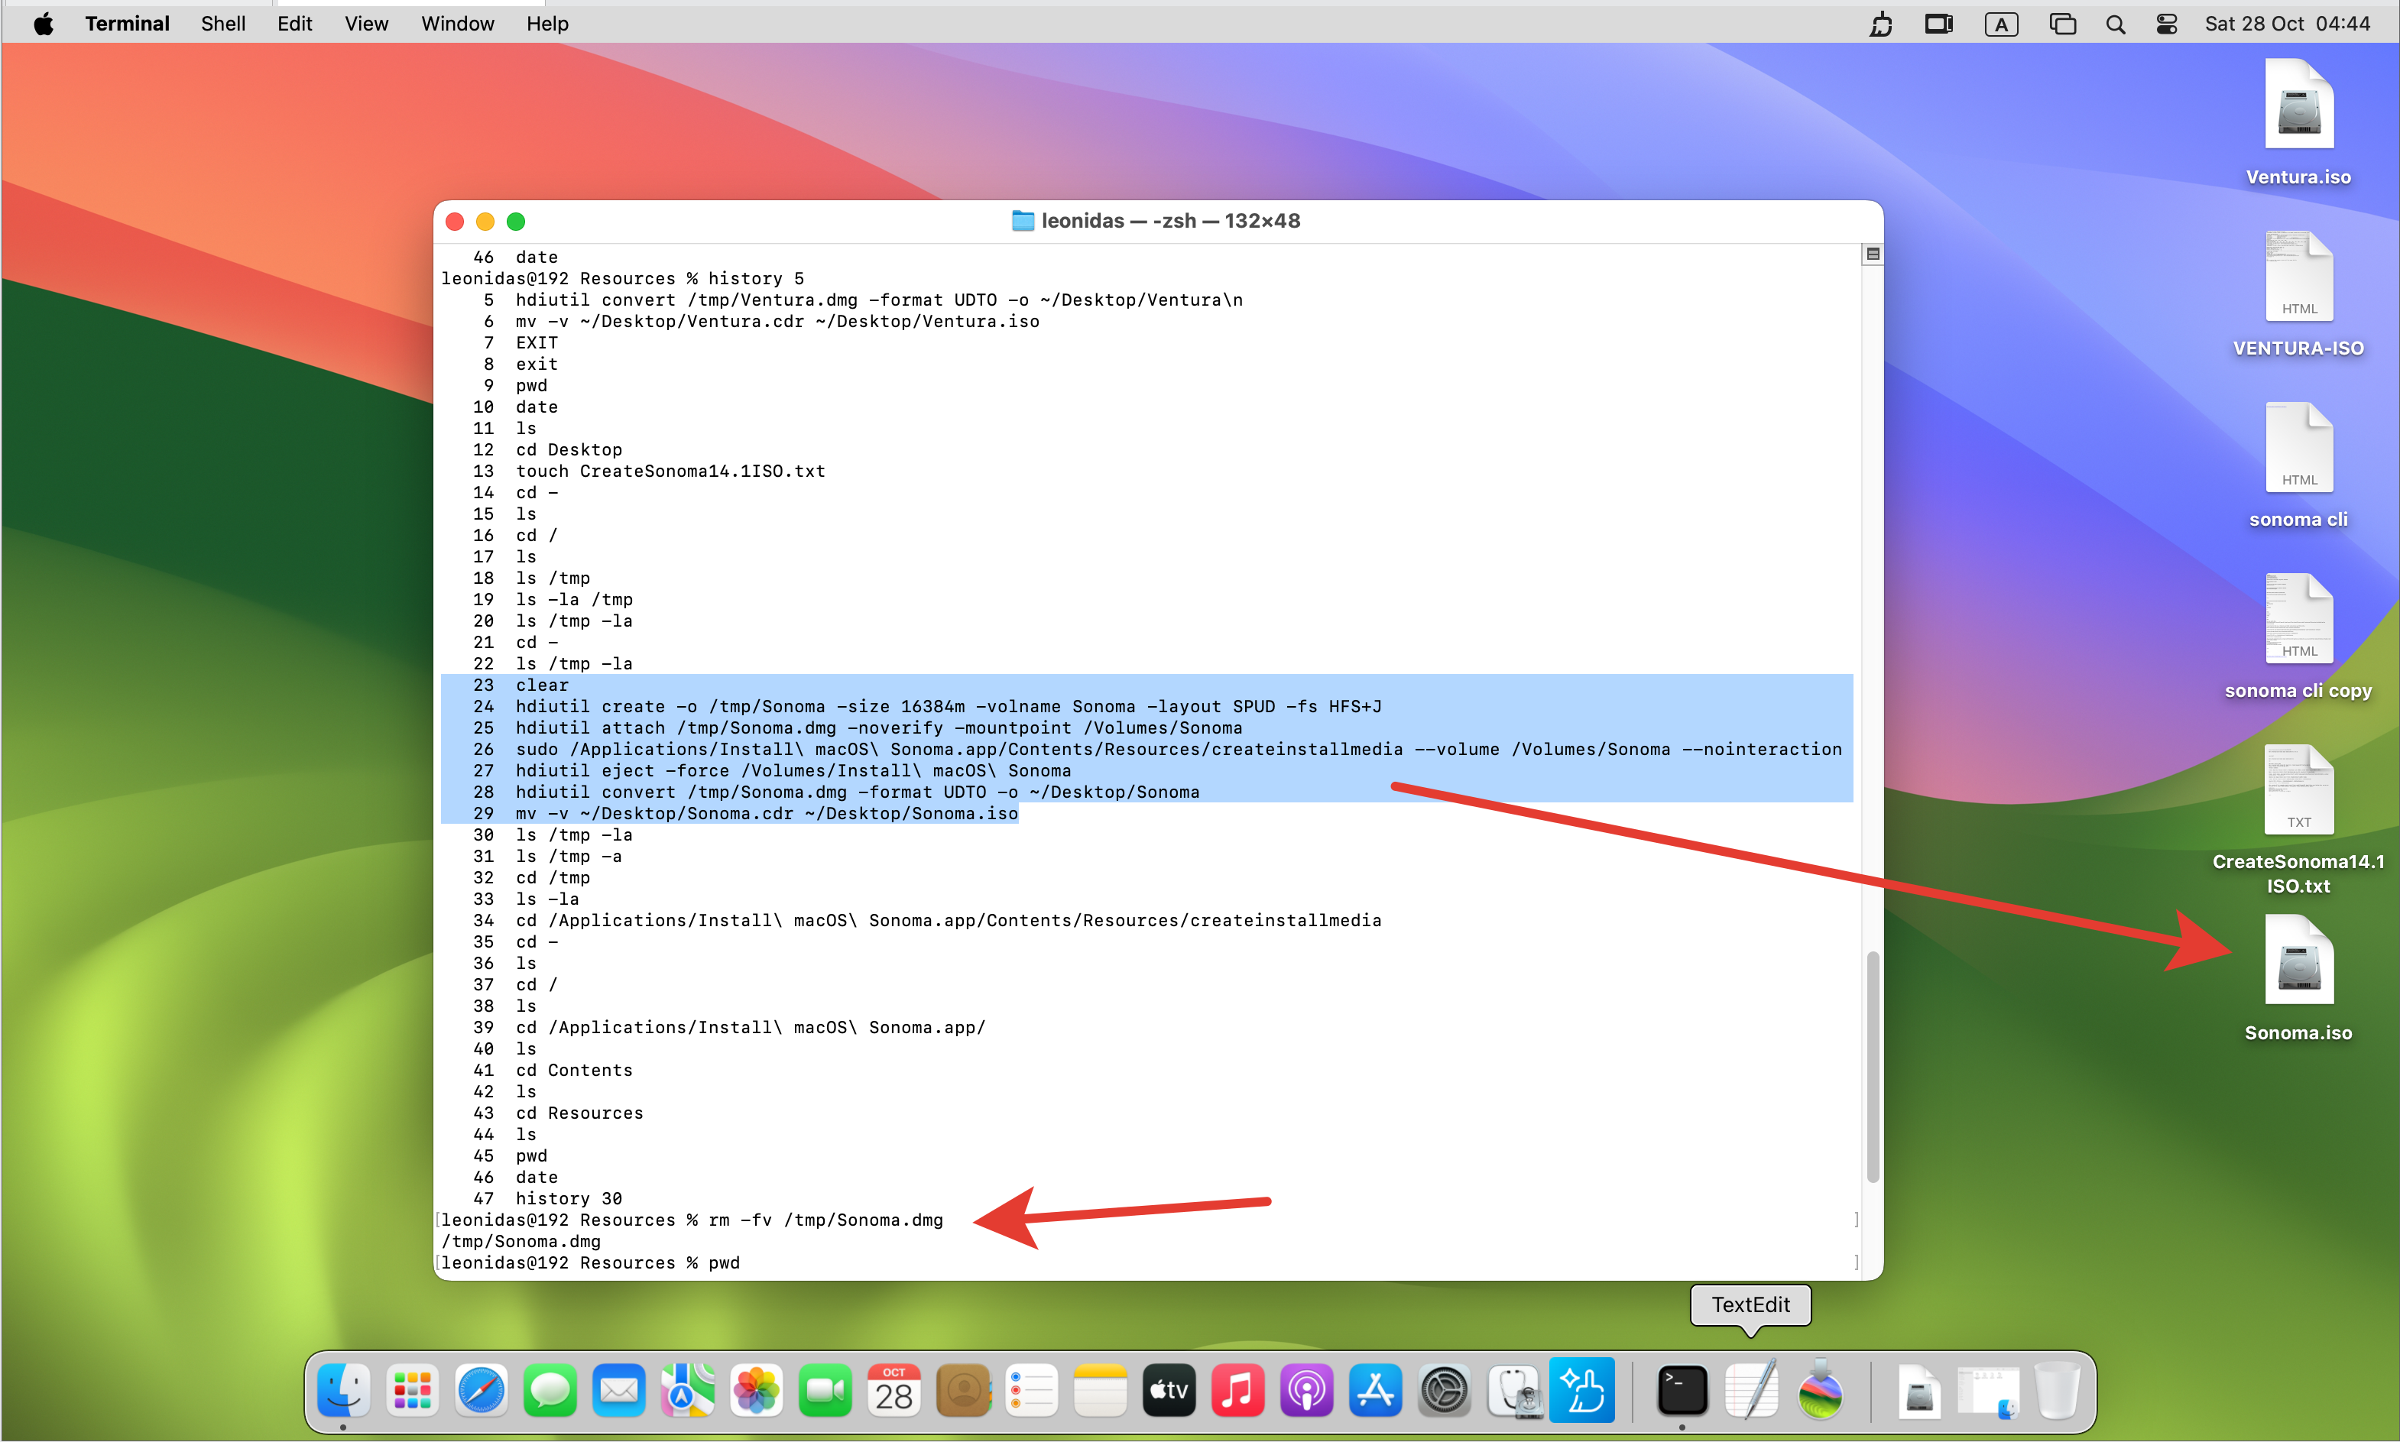2400x1442 pixels.
Task: Click the 'hdiutil eject -force' history line
Action: point(793,770)
